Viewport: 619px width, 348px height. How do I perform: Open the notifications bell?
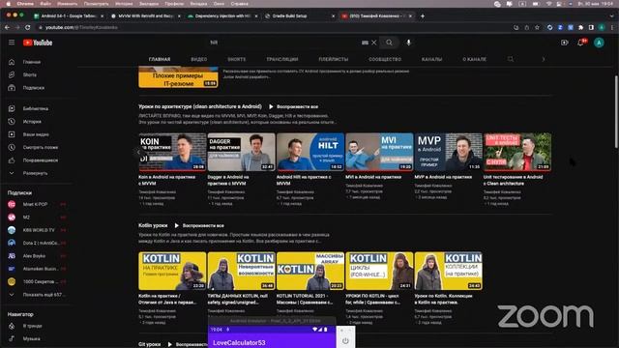click(x=580, y=43)
